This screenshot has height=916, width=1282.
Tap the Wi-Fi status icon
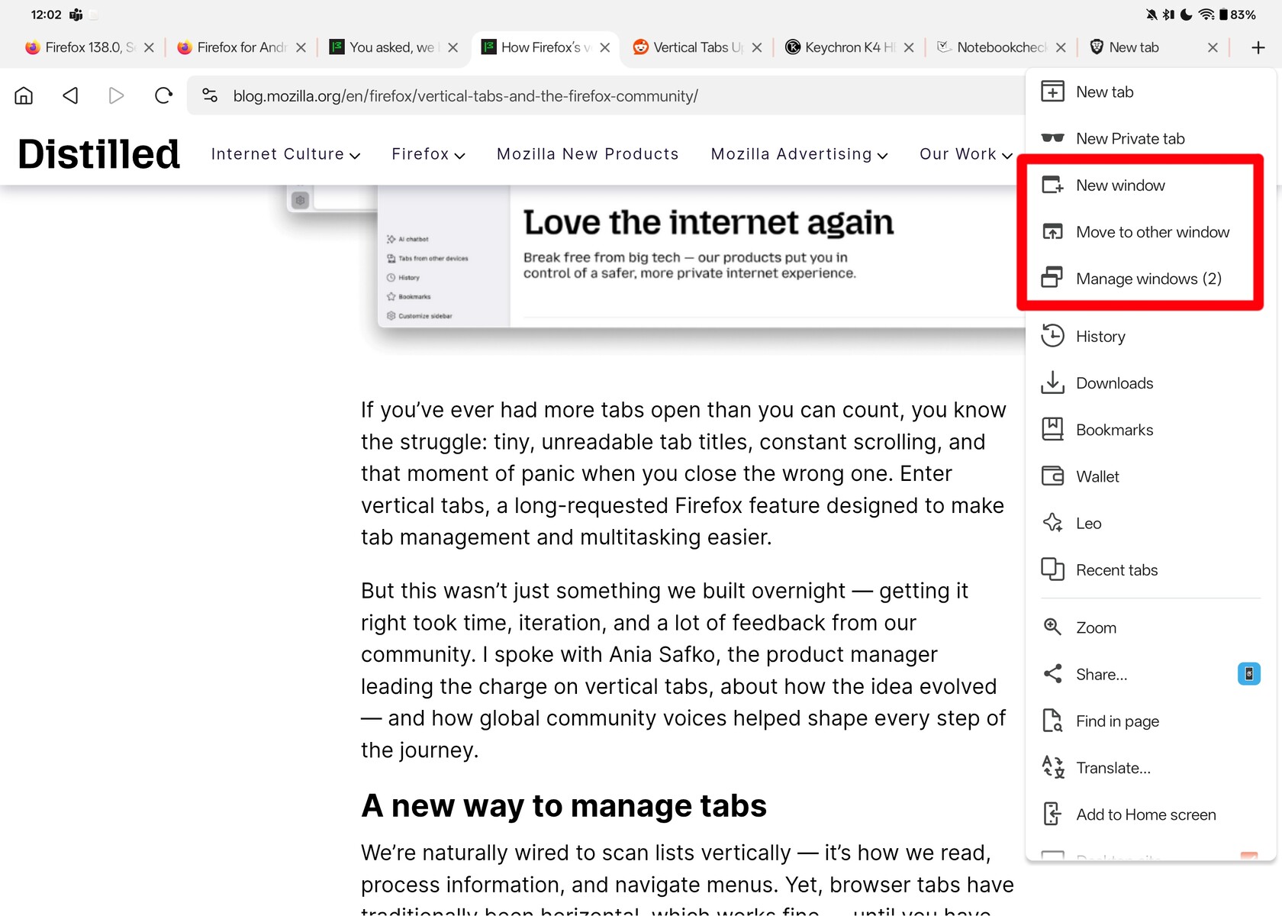coord(1206,15)
